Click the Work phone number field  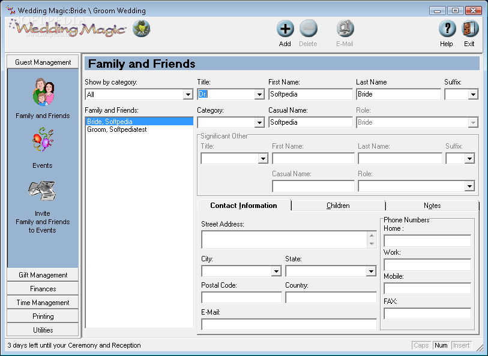point(427,265)
